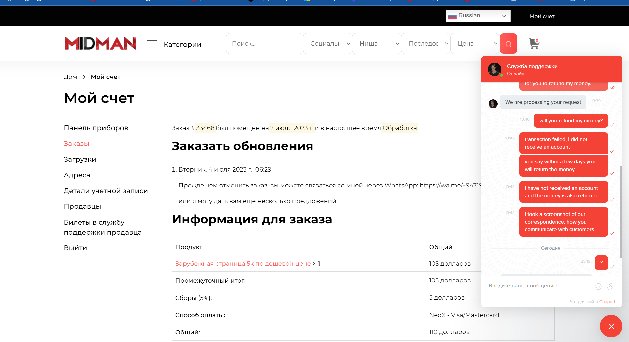
Task: Expand the Ниша filter dropdown
Action: coord(376,44)
